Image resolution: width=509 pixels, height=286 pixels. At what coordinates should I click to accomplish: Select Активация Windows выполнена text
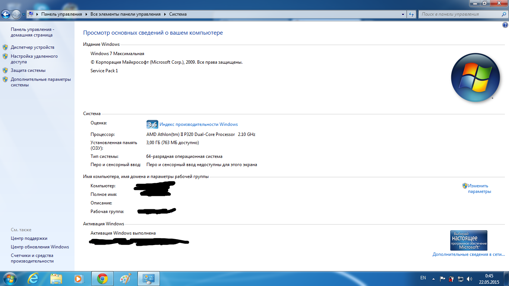pyautogui.click(x=123, y=233)
